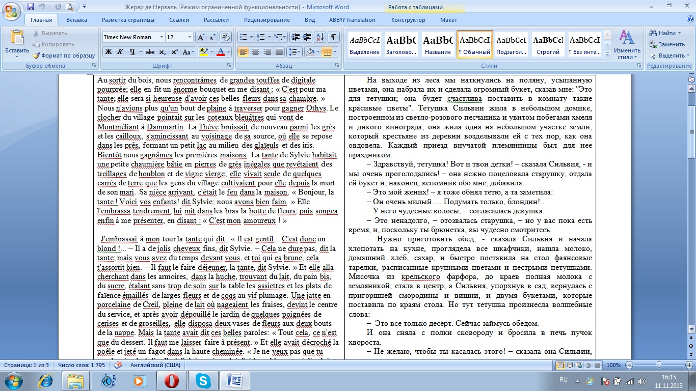Toggle subscript formatting
Viewport: 696px width, 391px height.
(162, 52)
